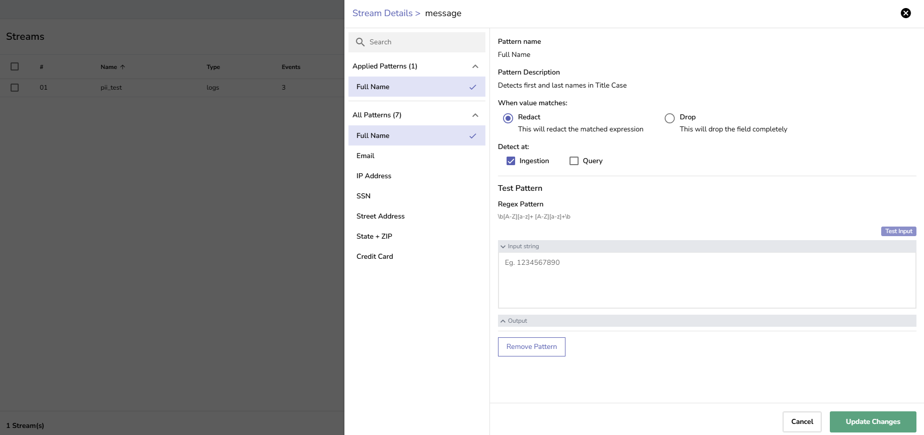Collapse the Applied Patterns section
Viewport: 924px width, 435px height.
tap(475, 66)
